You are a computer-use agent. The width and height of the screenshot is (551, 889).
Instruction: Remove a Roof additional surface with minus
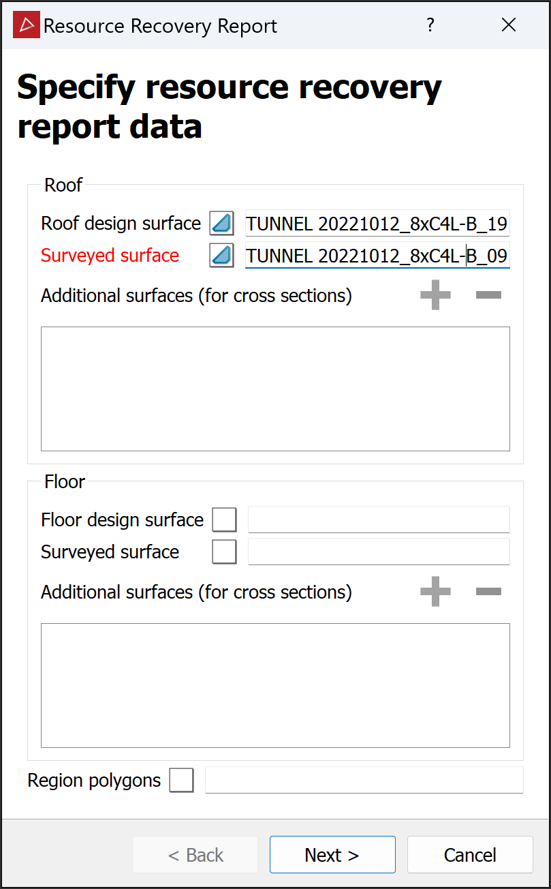click(x=488, y=295)
